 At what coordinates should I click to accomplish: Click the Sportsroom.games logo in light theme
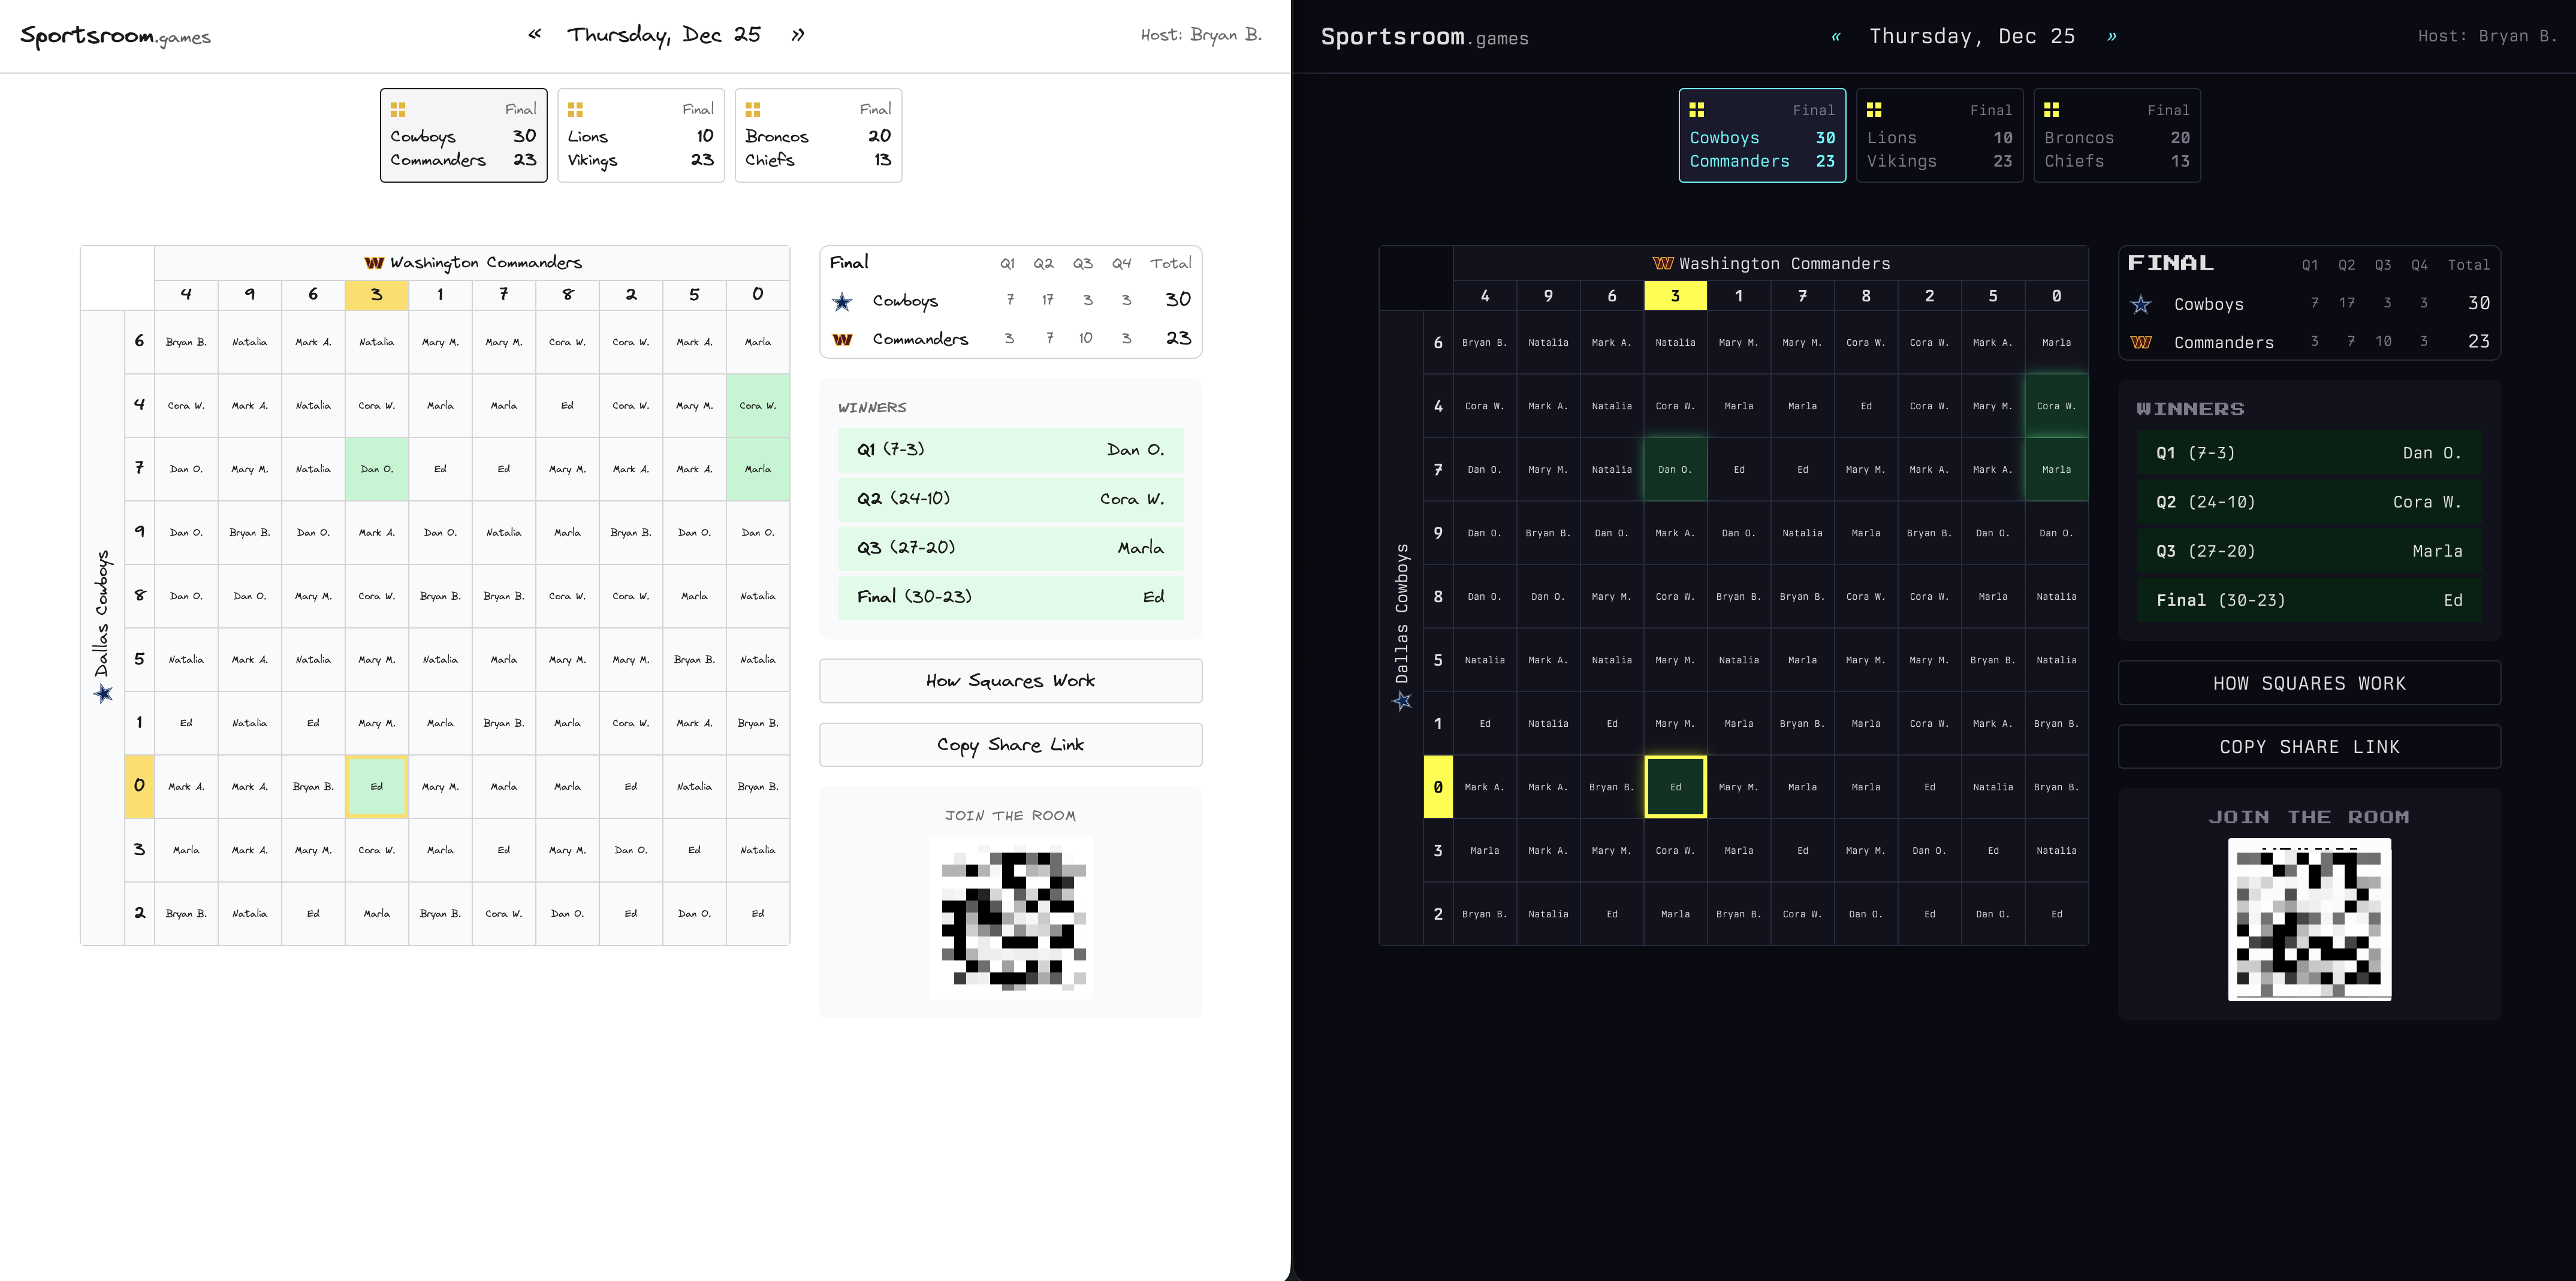pyautogui.click(x=116, y=36)
